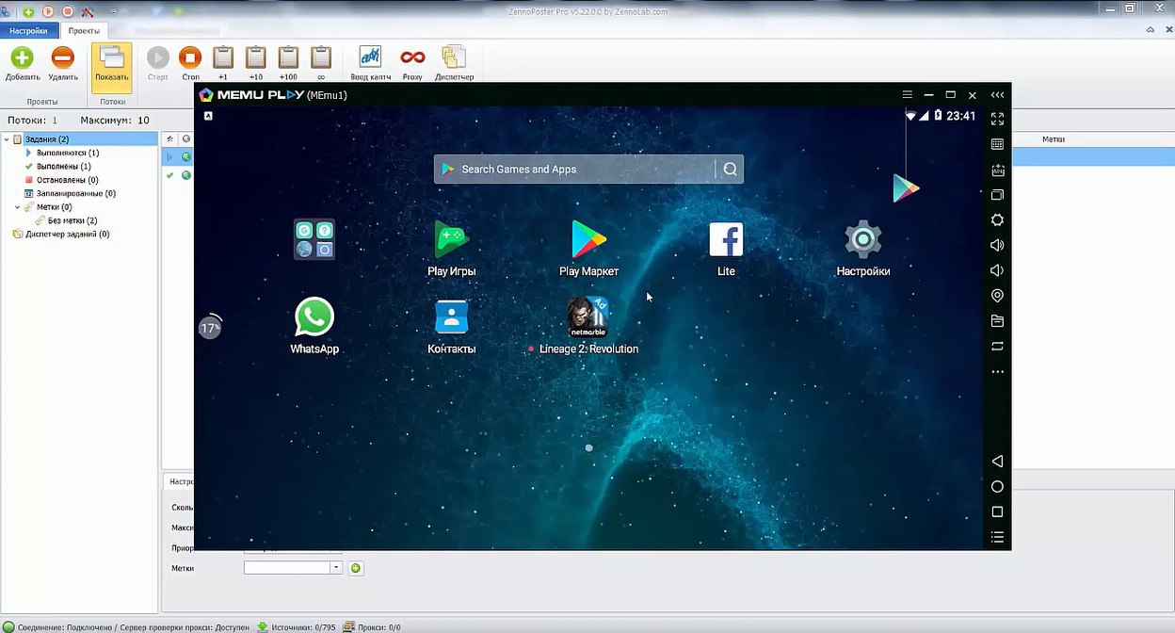Launch the Play Маркет app
The image size is (1175, 633).
[588, 241]
